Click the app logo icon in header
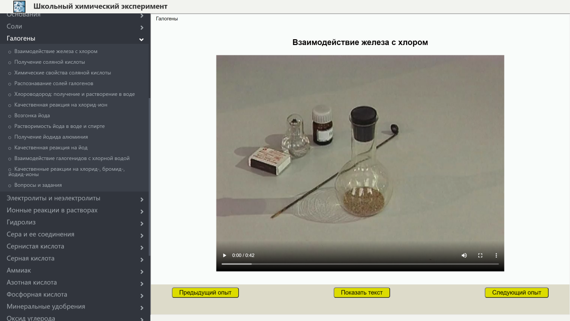Viewport: 570px width, 321px height. 19,6
